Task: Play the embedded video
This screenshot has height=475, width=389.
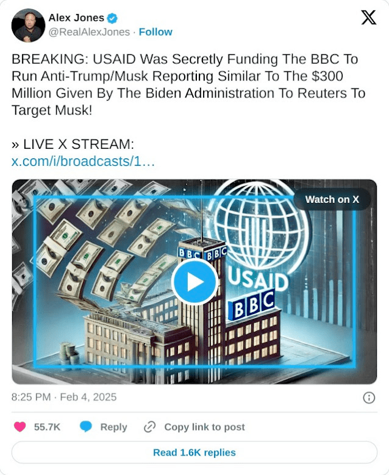Action: (x=194, y=282)
